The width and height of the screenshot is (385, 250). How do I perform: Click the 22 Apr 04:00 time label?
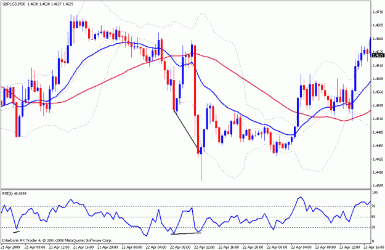click(155, 247)
